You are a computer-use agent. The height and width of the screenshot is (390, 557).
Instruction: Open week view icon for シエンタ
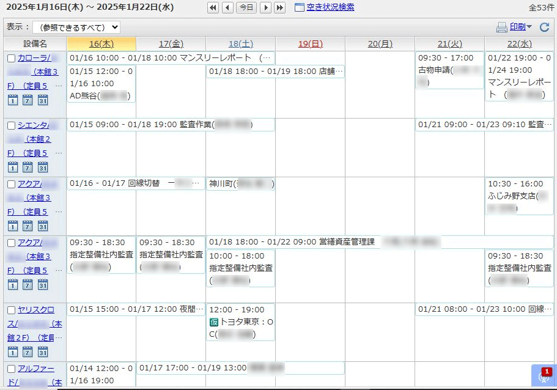coord(28,167)
